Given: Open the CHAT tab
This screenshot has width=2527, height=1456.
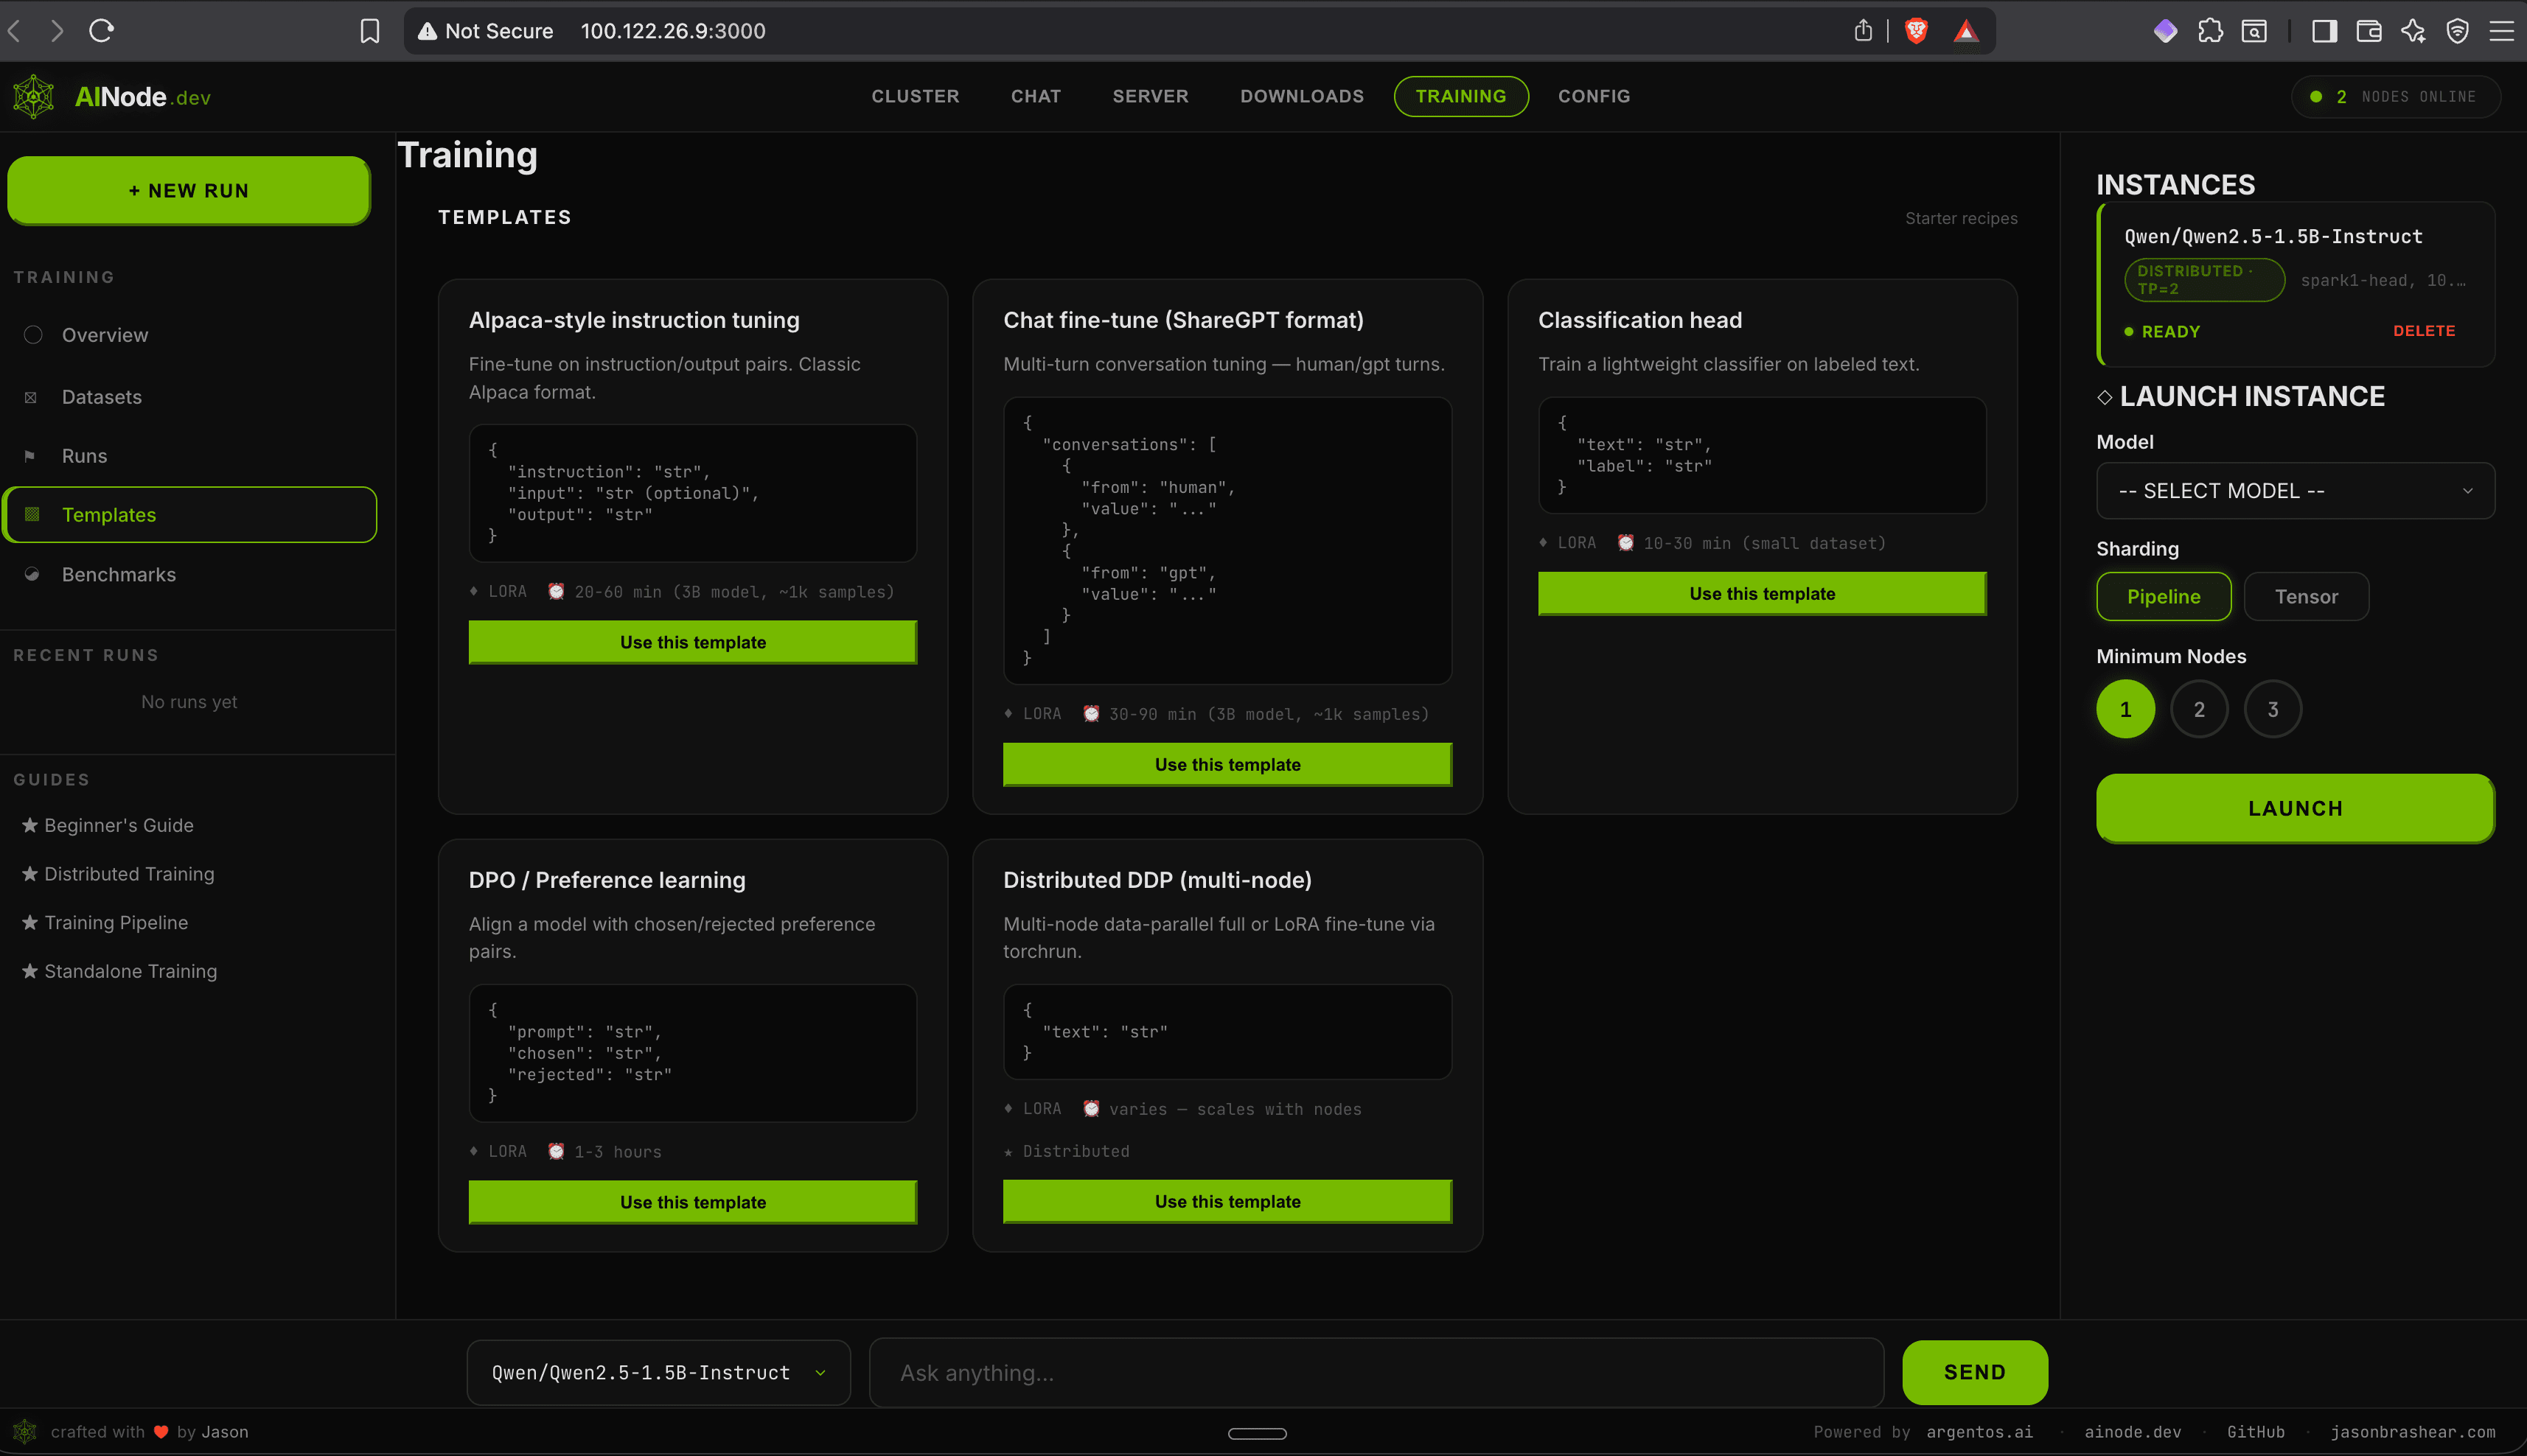Looking at the screenshot, I should click(1036, 96).
